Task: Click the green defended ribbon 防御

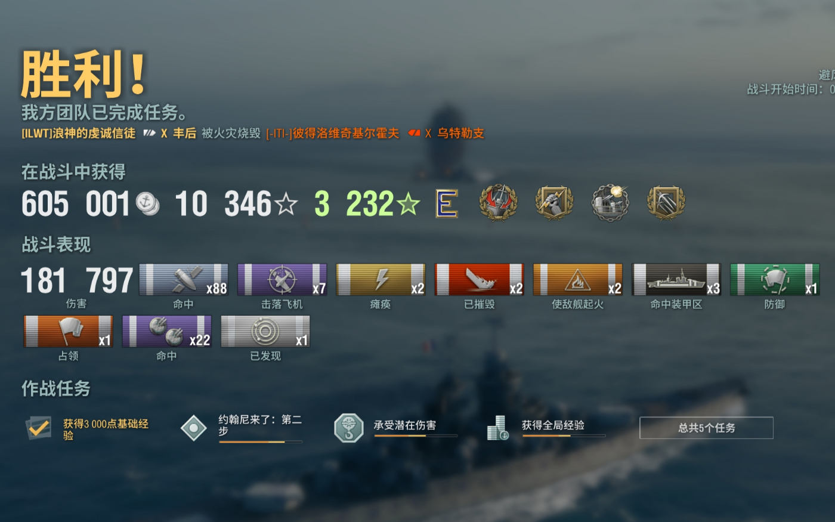Action: pyautogui.click(x=775, y=280)
